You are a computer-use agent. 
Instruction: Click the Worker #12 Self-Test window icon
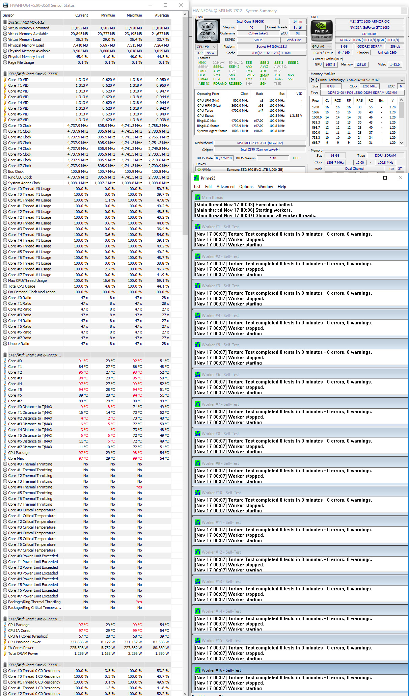coord(198,552)
